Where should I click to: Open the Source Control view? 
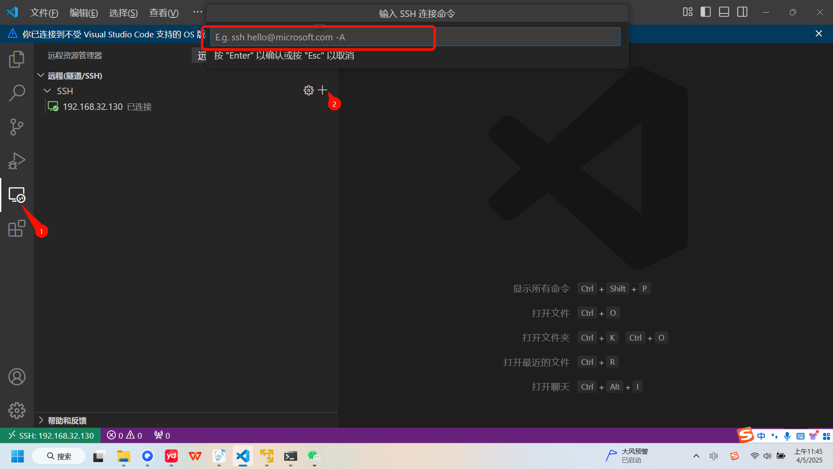pyautogui.click(x=16, y=127)
